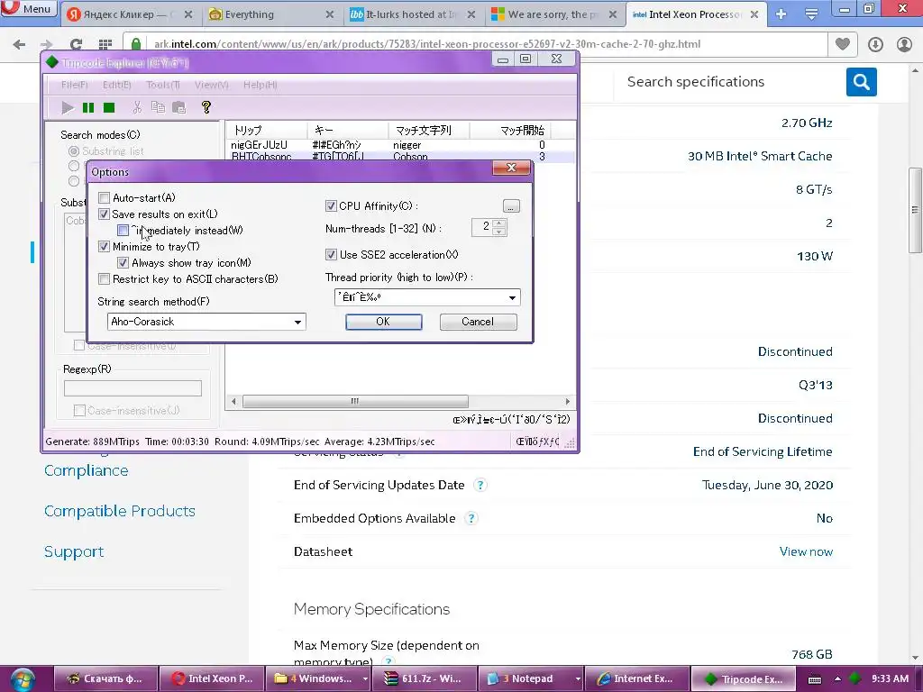The width and height of the screenshot is (923, 692).
Task: Open the 3 Notepad taskbar group arrow
Action: point(578,679)
